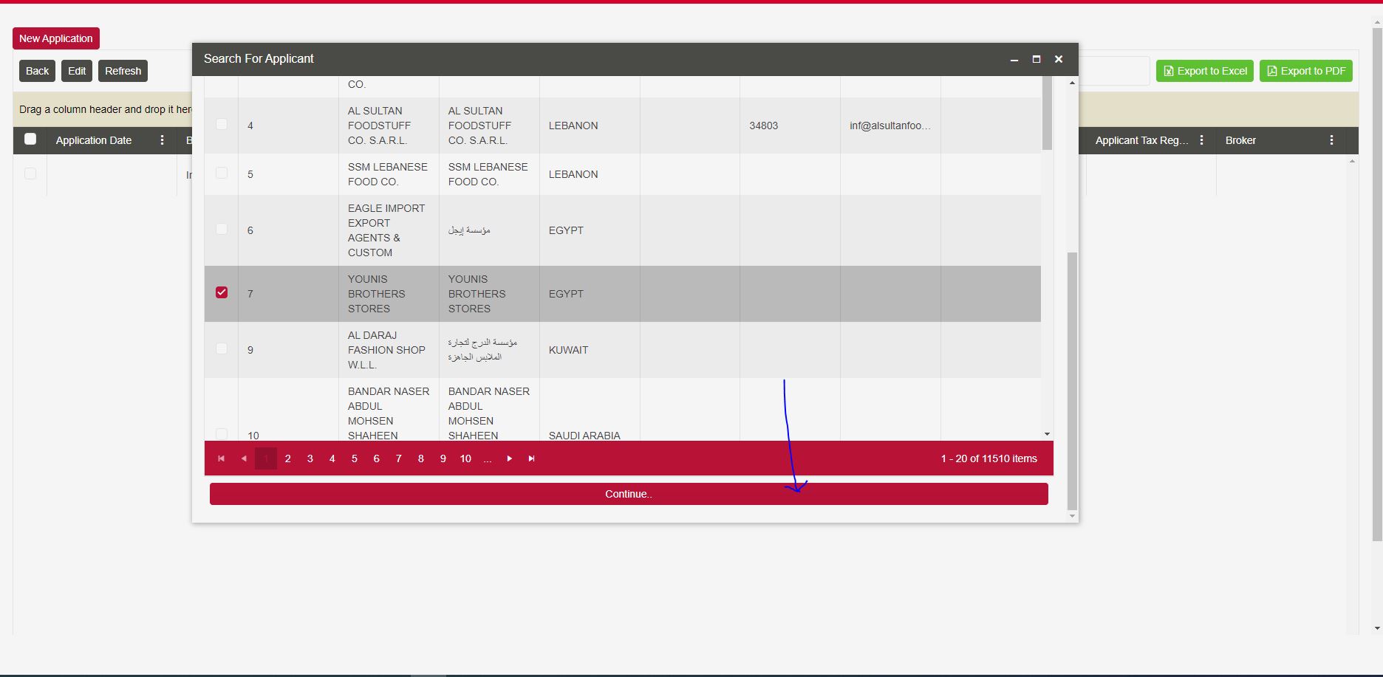Open Applicant Tax Reg column menu icon
The width and height of the screenshot is (1383, 677).
pos(1202,140)
